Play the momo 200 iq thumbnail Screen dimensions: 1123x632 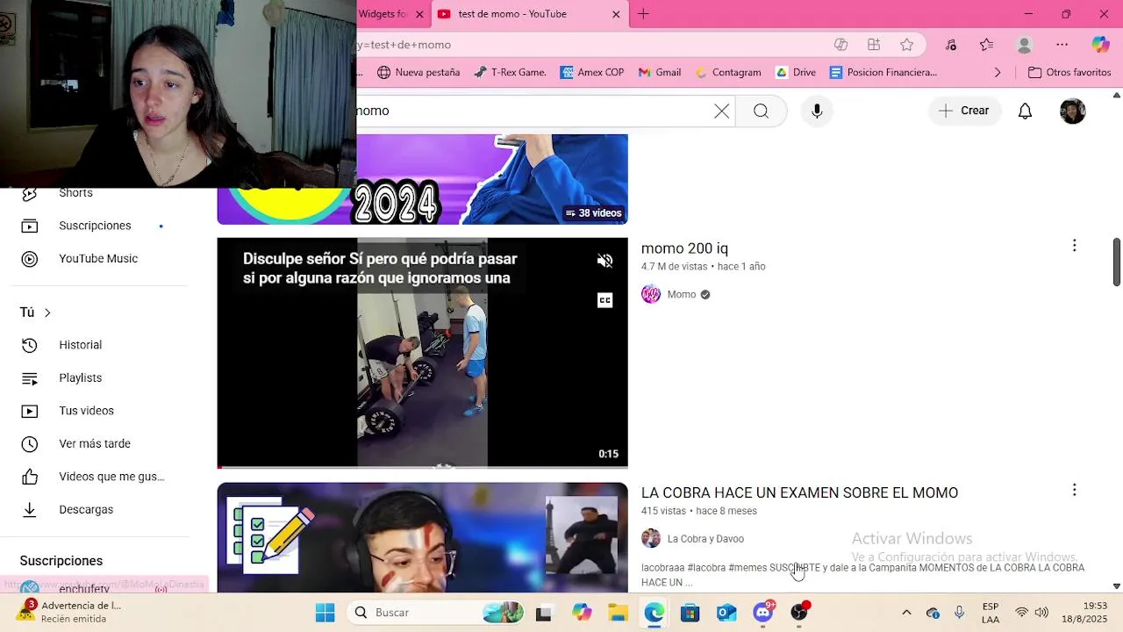click(422, 352)
